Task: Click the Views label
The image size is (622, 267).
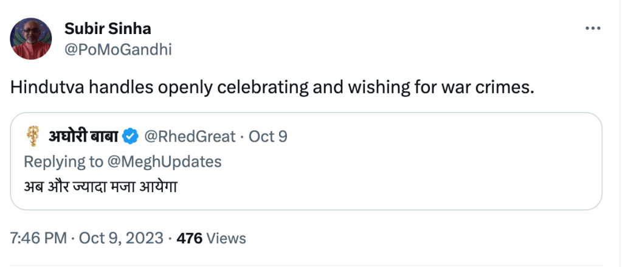Action: coord(226,238)
